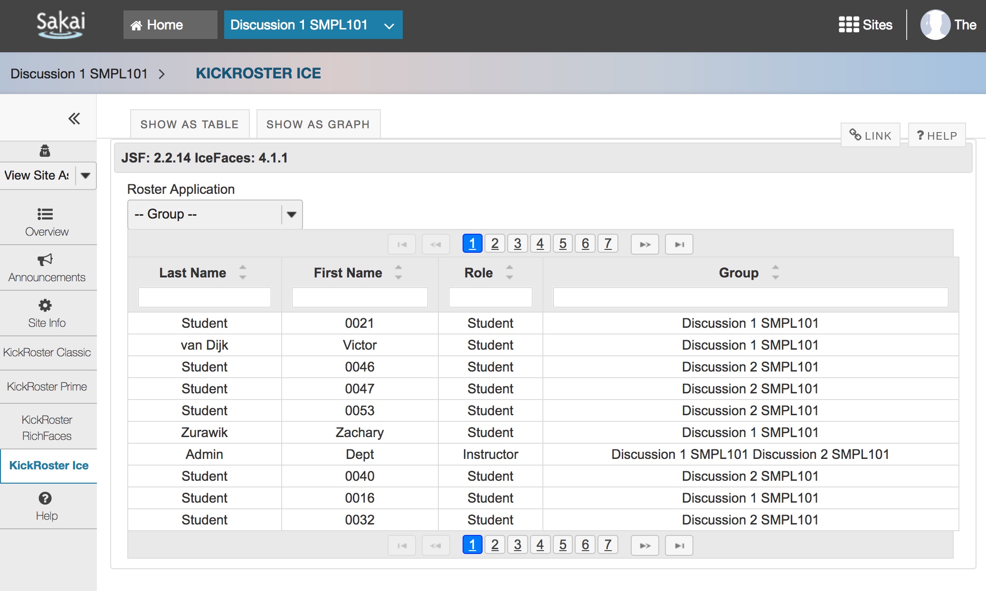Sort by Last Name column arrows
This screenshot has height=591, width=986.
coord(243,272)
